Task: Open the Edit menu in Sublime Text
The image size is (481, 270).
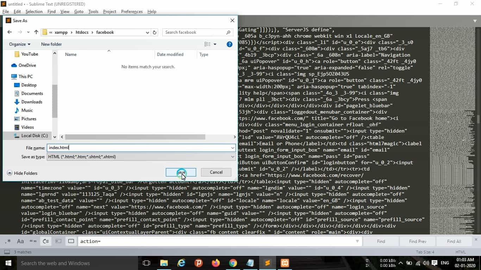Action: point(17,12)
